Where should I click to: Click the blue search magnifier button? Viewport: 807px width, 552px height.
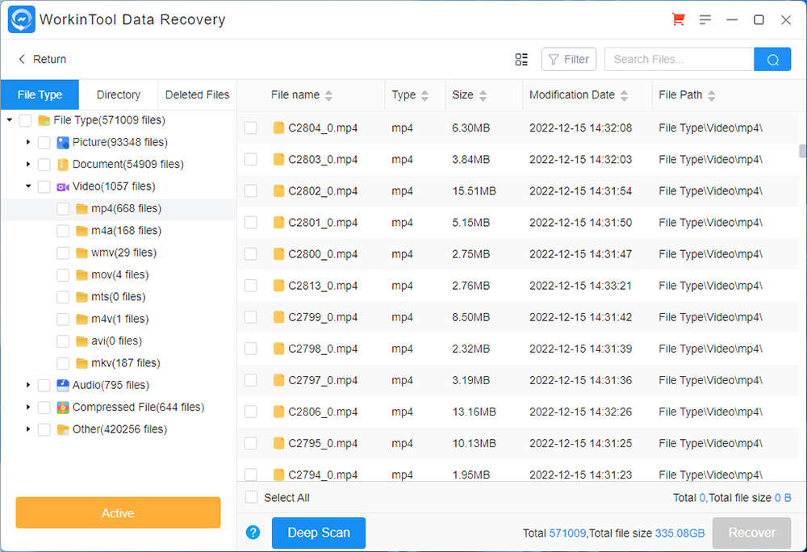tap(772, 59)
